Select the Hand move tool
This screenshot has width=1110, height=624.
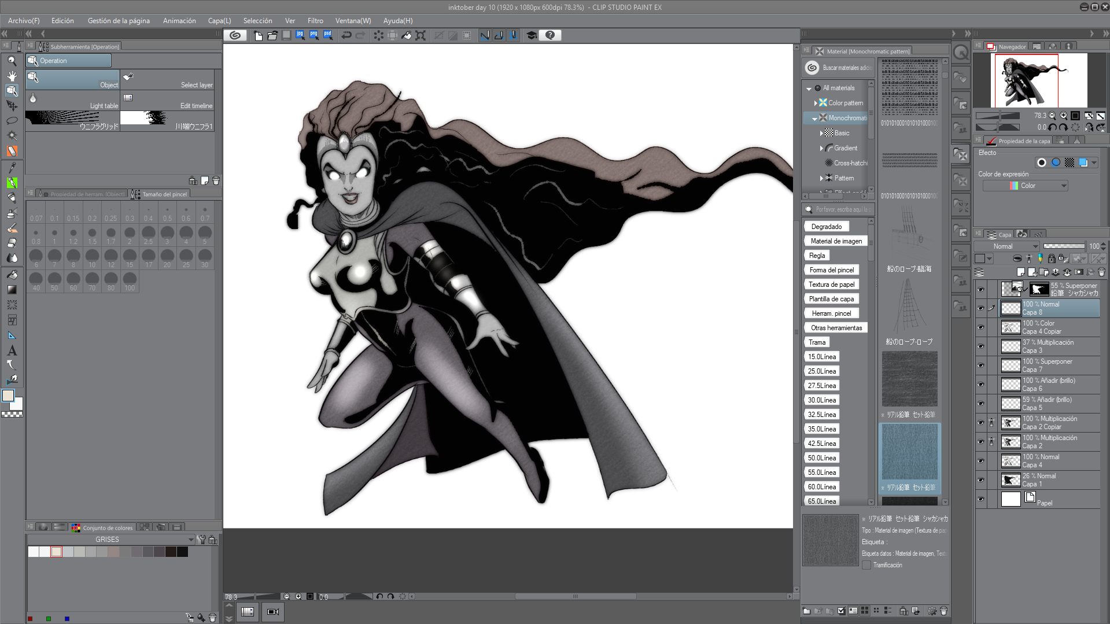12,76
